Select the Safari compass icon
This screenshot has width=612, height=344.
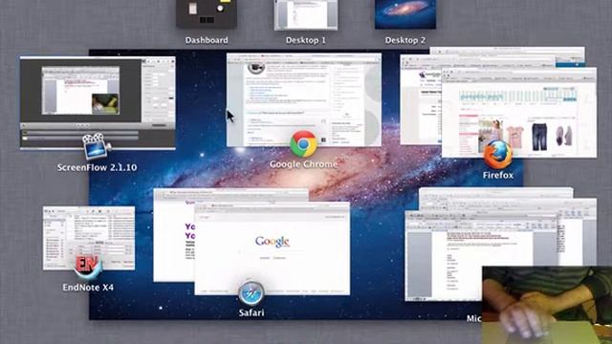(251, 293)
